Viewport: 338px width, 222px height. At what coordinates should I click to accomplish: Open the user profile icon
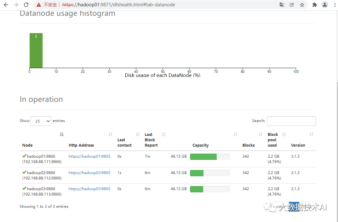coord(325,5)
